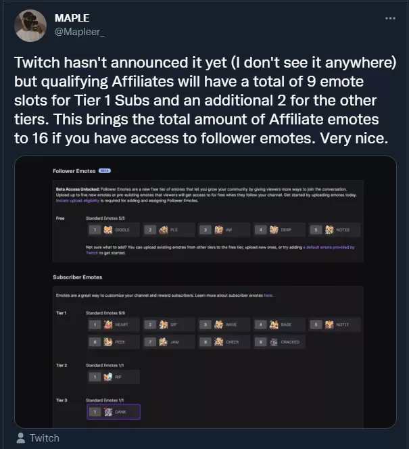Click the Twitch tagged-person label
This screenshot has height=449, width=409.
click(44, 438)
